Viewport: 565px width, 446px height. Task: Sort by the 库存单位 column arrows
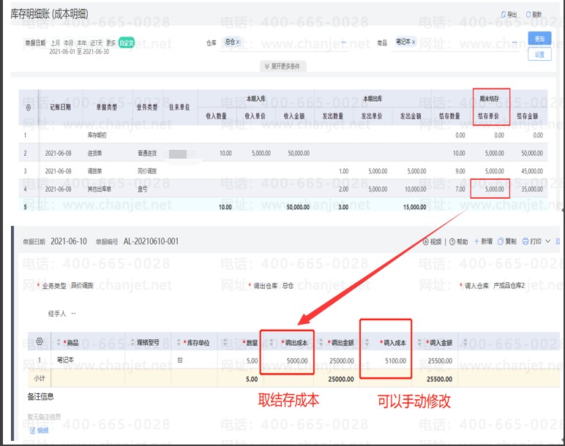(x=179, y=342)
